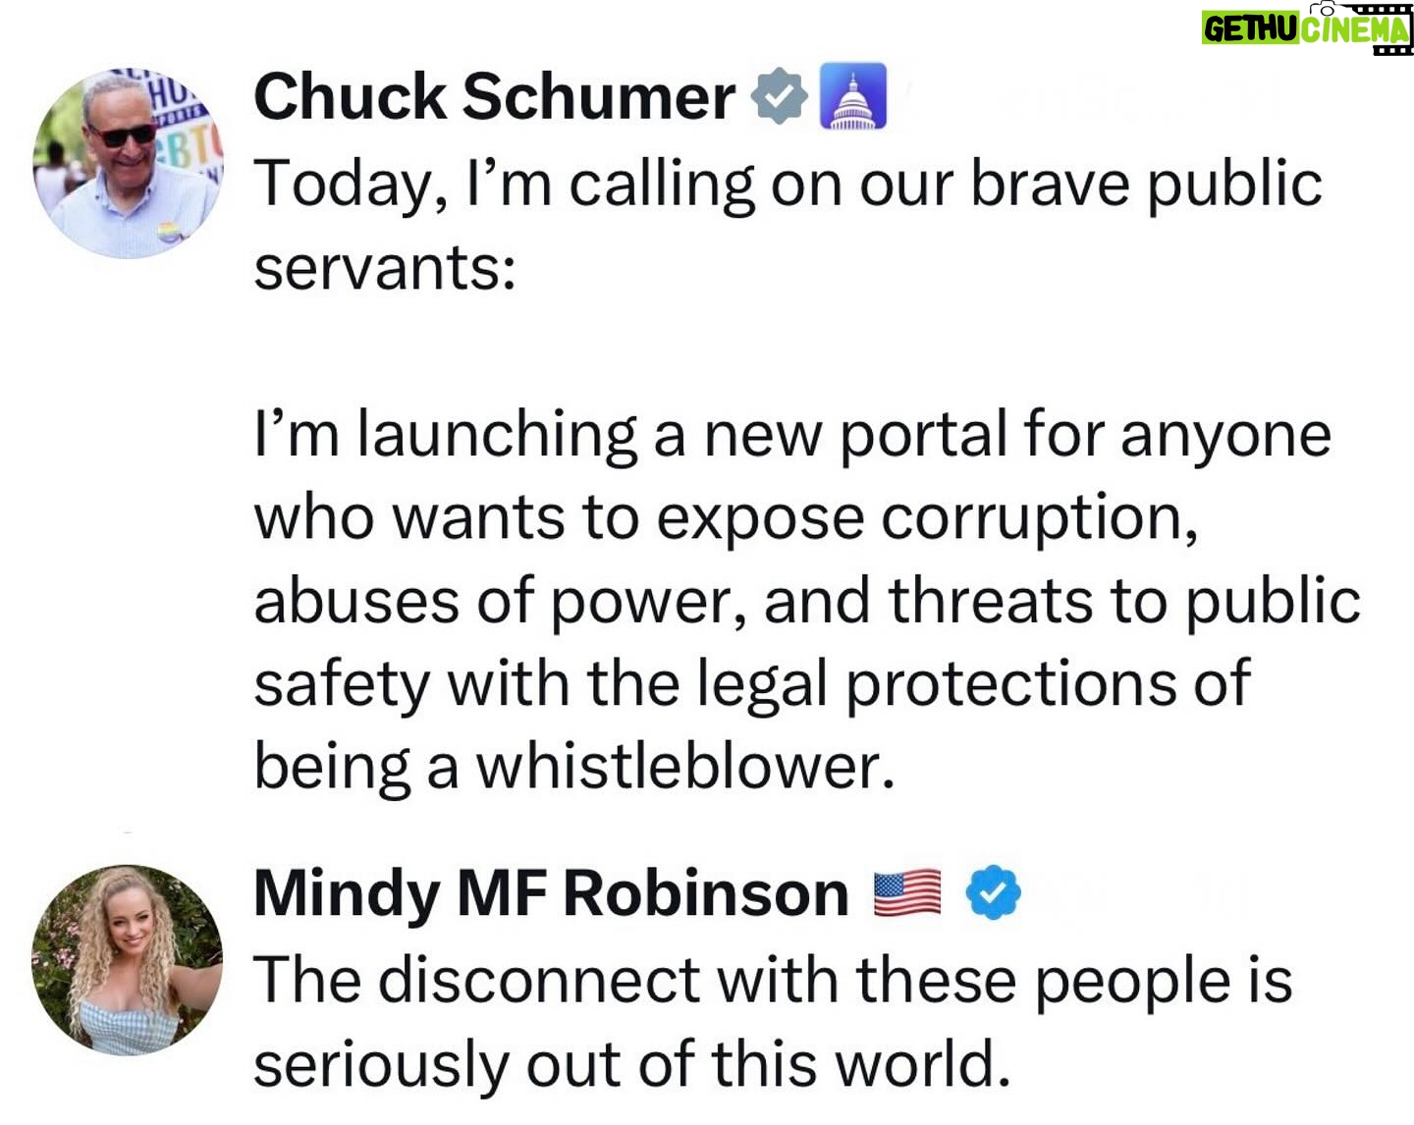Click the rainbow pin on Schumer's shirt in the avatar
The height and width of the screenshot is (1125, 1414).
pyautogui.click(x=169, y=232)
